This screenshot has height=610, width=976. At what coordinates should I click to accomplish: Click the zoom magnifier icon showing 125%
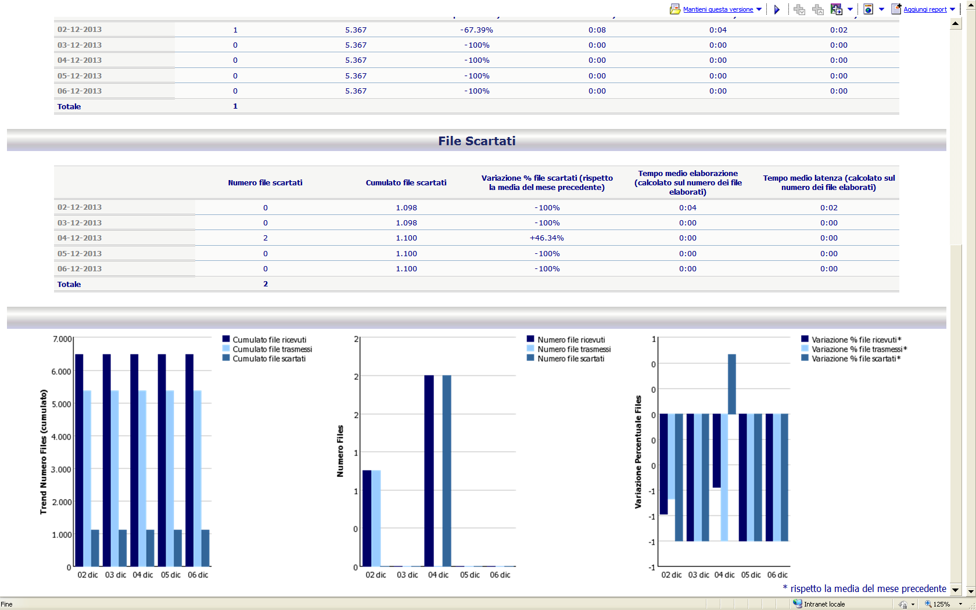928,604
